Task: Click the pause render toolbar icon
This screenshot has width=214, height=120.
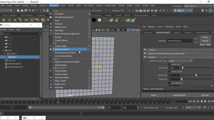Action: coord(164,10)
